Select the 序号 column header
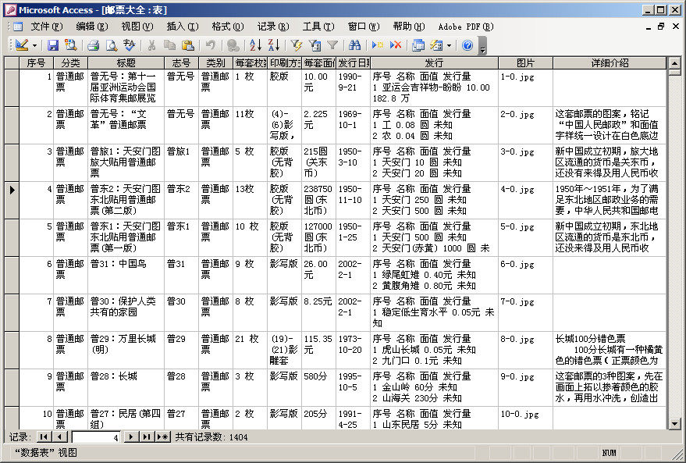Image resolution: width=686 pixels, height=463 pixels. [36, 63]
